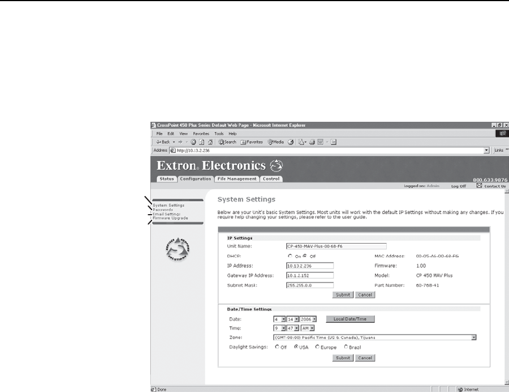Viewport: 509px width, 392px height.
Task: Set Daylight Savings to Brazil
Action: coord(346,347)
